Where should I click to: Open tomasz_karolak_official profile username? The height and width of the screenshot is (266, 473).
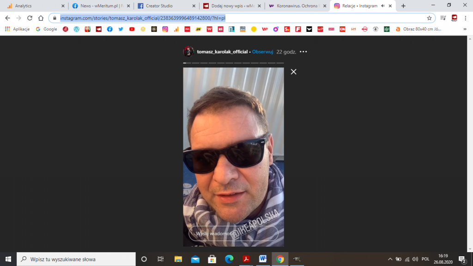(x=222, y=52)
